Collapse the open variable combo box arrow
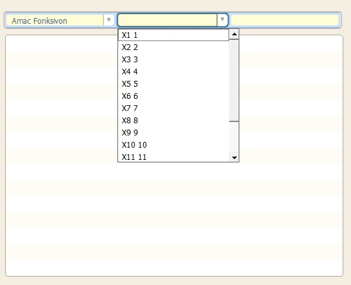Viewport: 351px width, 285px height. coord(222,20)
